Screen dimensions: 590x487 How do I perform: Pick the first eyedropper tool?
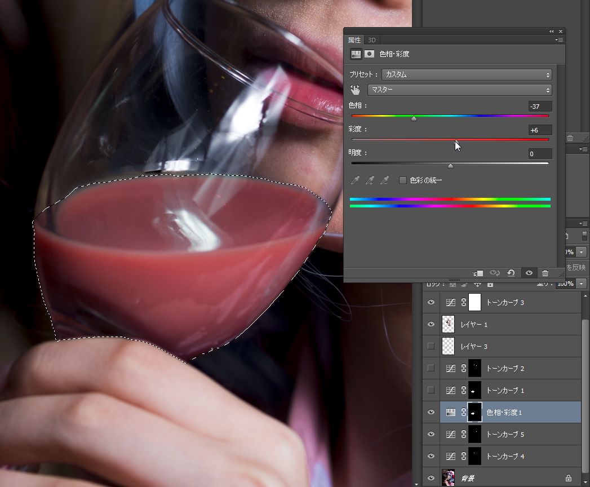[x=355, y=180]
